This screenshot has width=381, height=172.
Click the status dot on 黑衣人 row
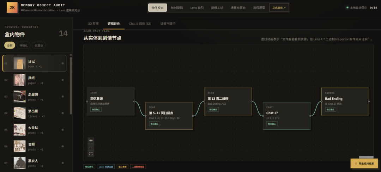(63, 163)
